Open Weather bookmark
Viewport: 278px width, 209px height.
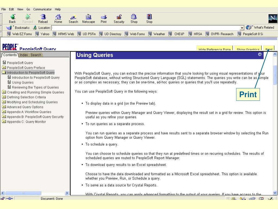coord(157,34)
